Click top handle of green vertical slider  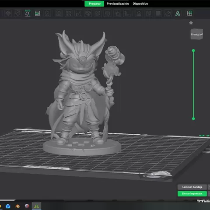(193, 51)
